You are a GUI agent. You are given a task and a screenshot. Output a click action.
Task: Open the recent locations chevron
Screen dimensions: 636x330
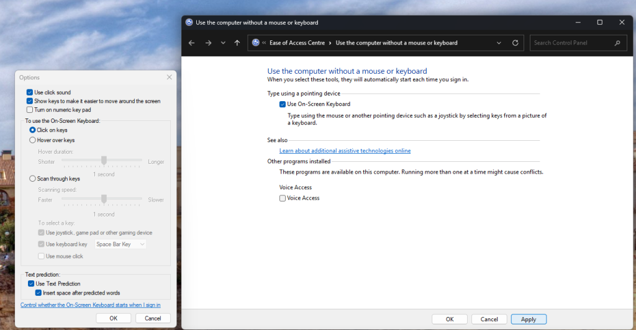point(223,43)
